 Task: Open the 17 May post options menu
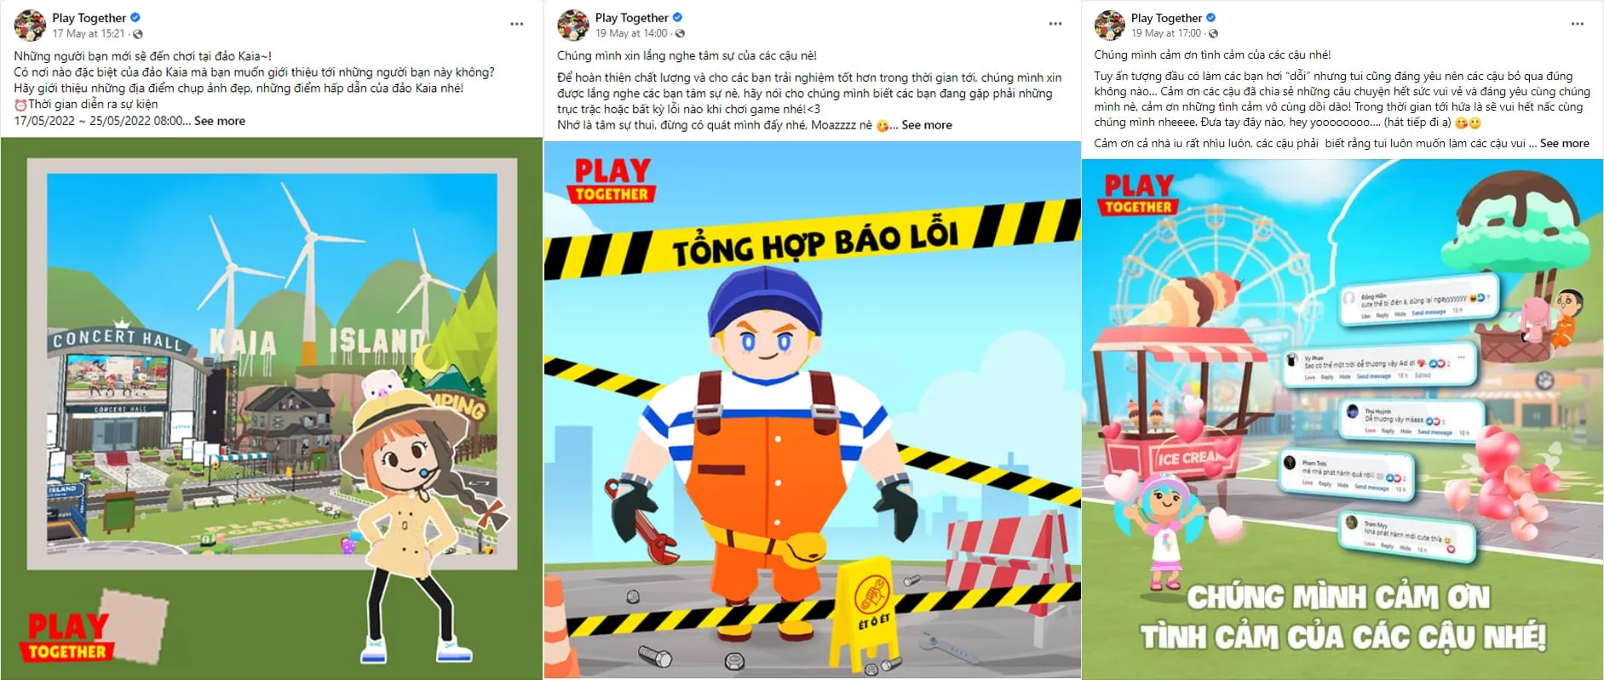(516, 24)
